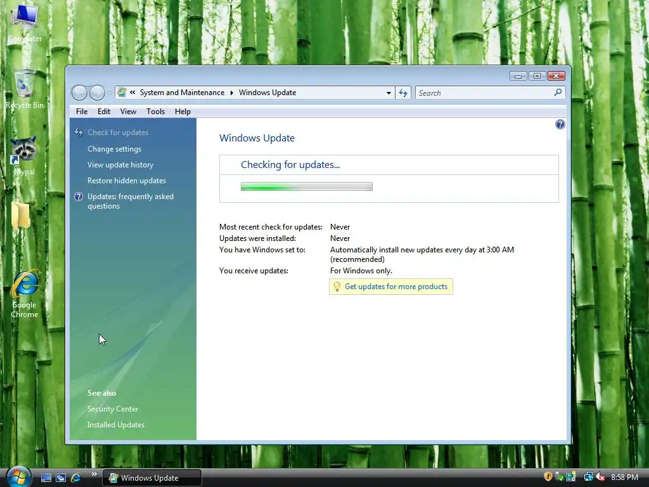Open the Windows Start orb
This screenshot has width=649, height=487.
pyautogui.click(x=18, y=476)
